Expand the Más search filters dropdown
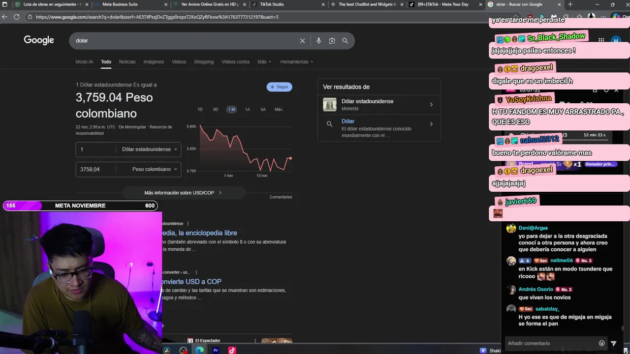This screenshot has height=354, width=630. click(x=264, y=62)
